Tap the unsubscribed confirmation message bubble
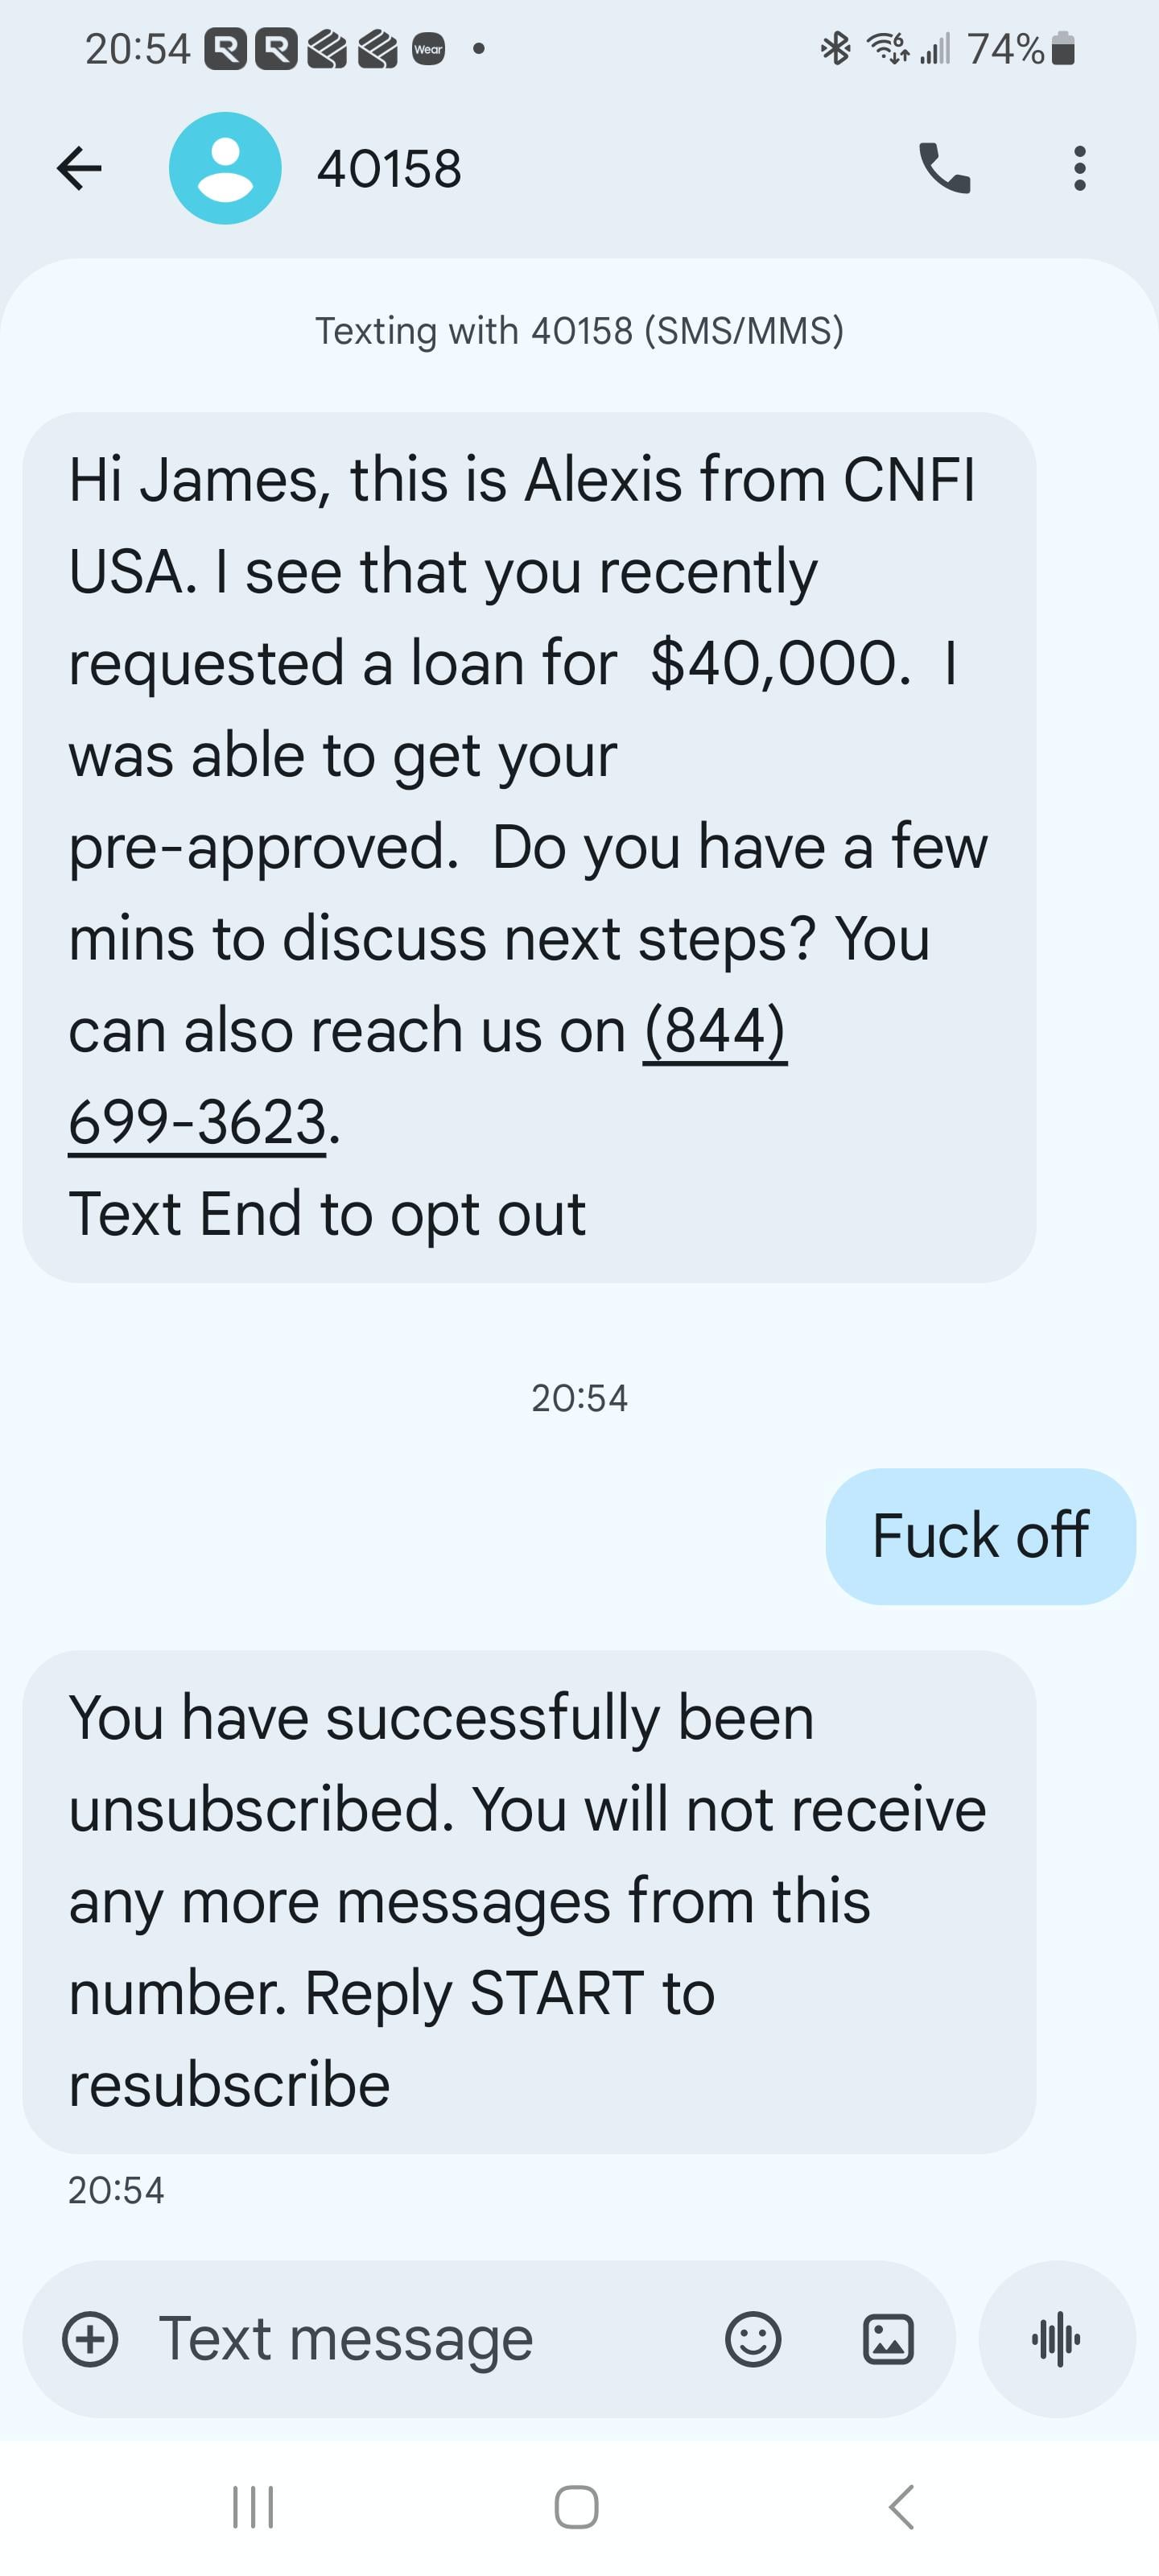The height and width of the screenshot is (2576, 1159). pyautogui.click(x=528, y=1900)
